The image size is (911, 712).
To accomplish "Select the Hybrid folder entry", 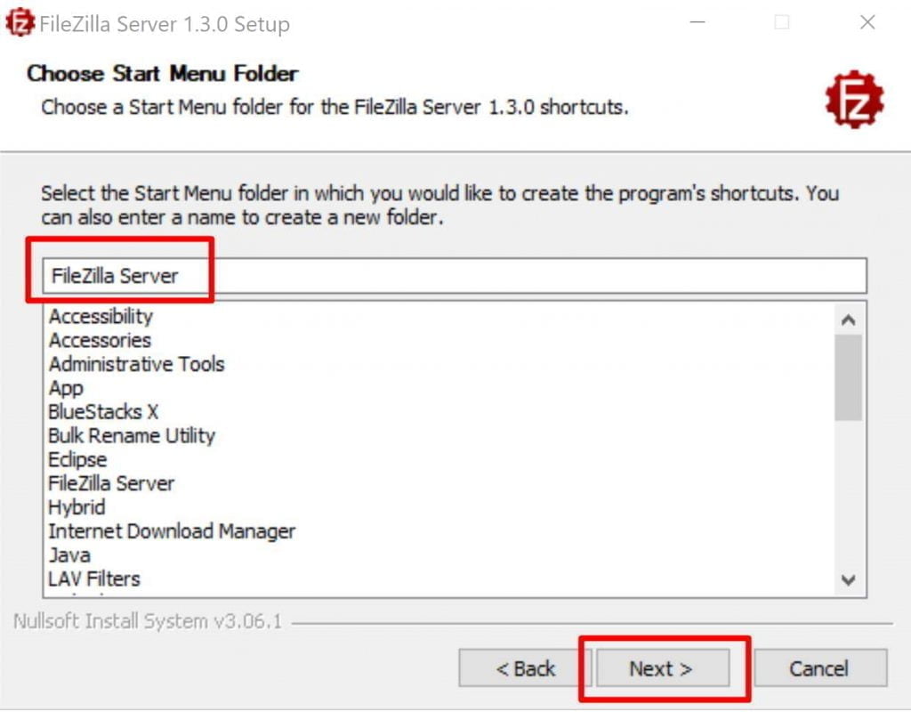I will pos(77,508).
